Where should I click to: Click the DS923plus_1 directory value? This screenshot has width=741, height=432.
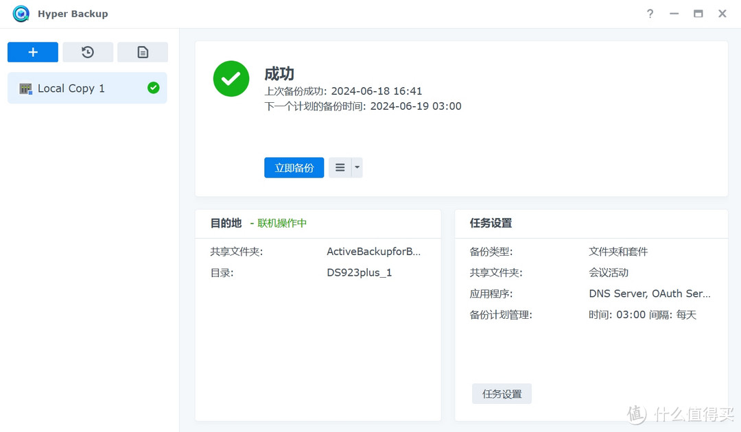pos(358,272)
